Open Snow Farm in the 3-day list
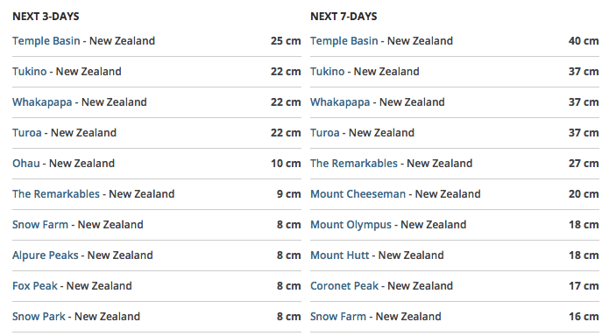The height and width of the screenshot is (336, 609). (x=40, y=225)
